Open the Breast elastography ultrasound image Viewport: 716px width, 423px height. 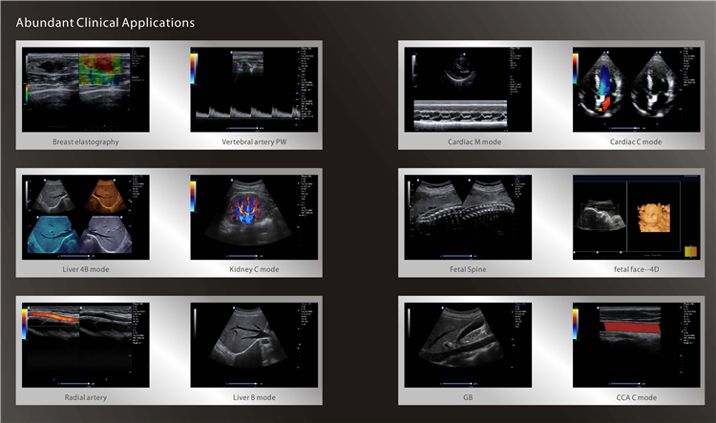tap(85, 89)
